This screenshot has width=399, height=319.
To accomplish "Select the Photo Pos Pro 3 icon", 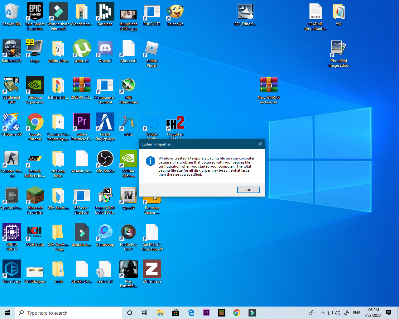I will click(x=128, y=237).
